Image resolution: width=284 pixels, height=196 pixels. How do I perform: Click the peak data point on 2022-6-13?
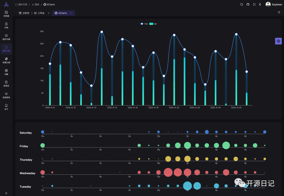coord(102,32)
